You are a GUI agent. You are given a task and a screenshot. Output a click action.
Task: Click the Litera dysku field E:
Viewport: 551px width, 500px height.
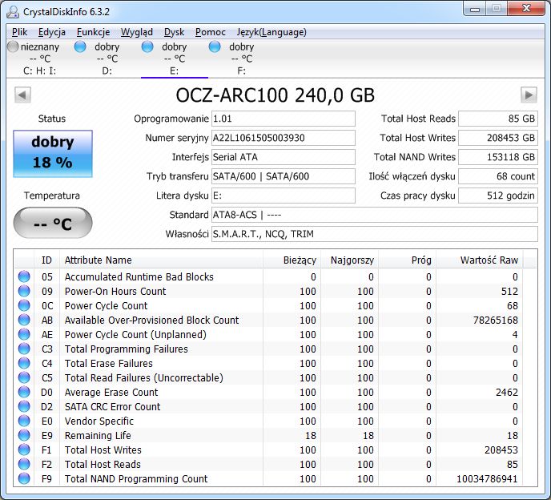coord(284,196)
